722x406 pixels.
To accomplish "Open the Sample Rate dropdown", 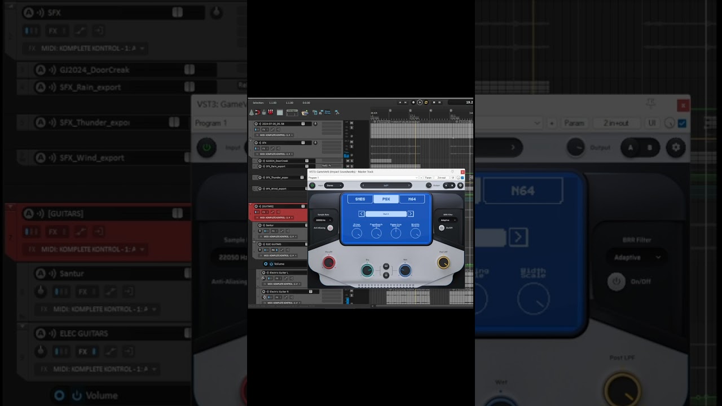I will [323, 220].
